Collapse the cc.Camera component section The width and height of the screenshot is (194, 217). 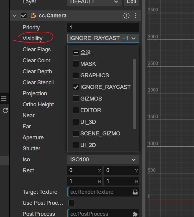click(14, 16)
